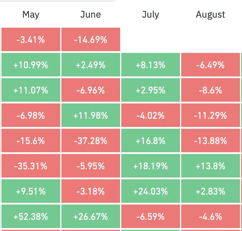The width and height of the screenshot is (242, 231).
Task: Click the August column header
Action: click(210, 15)
